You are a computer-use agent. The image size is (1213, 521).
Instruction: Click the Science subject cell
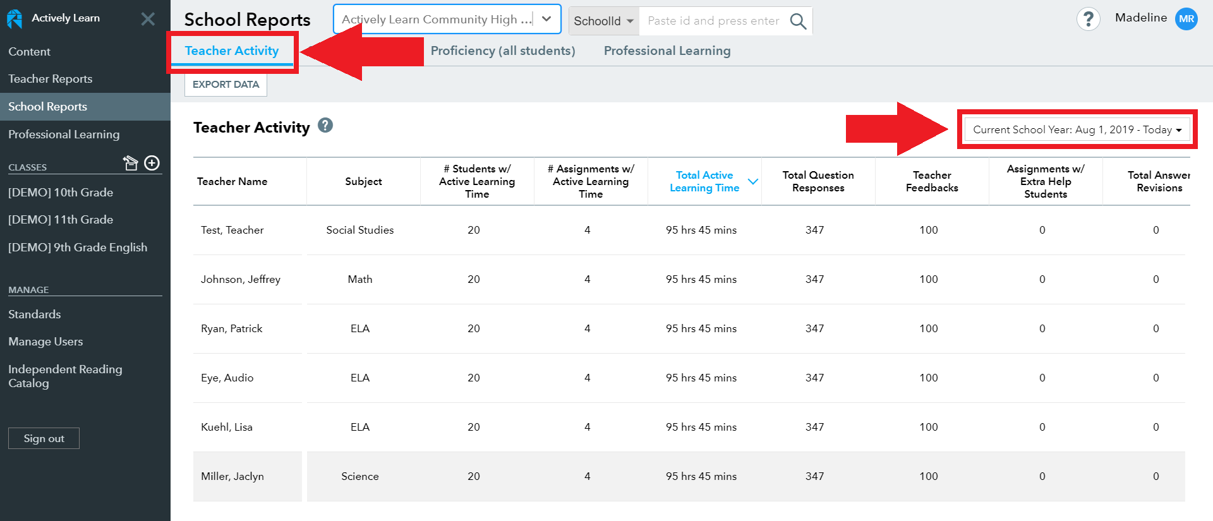360,476
